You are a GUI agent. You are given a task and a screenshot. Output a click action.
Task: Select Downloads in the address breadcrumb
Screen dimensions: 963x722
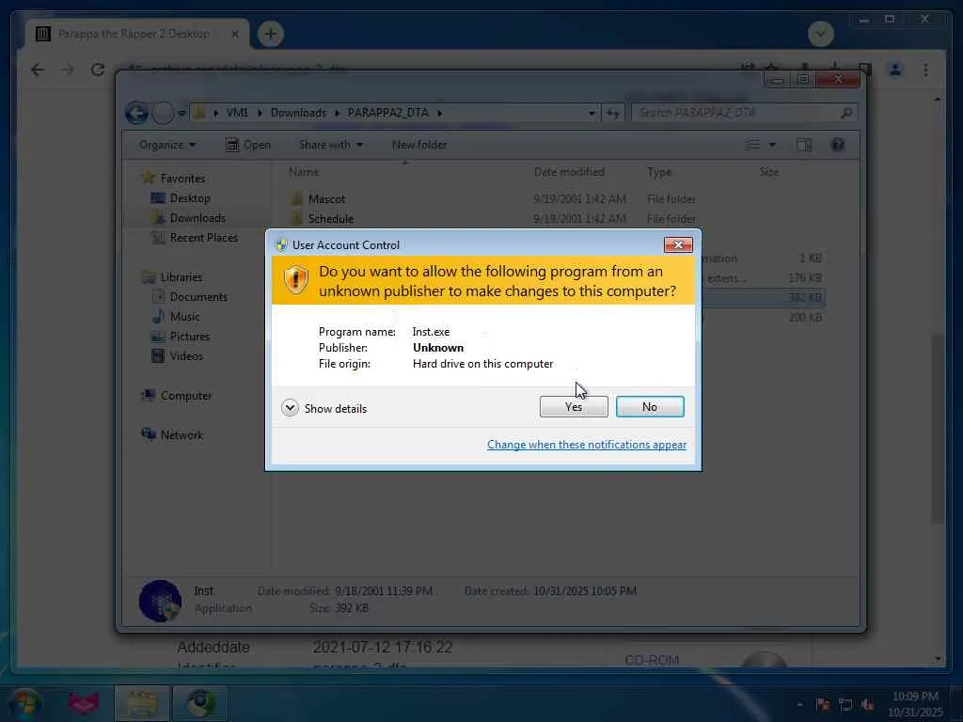click(x=298, y=113)
